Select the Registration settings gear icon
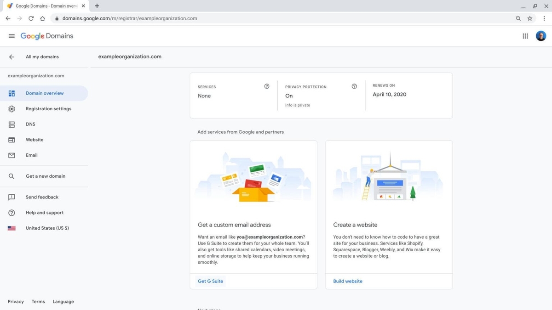Image resolution: width=552 pixels, height=310 pixels. 11,108
